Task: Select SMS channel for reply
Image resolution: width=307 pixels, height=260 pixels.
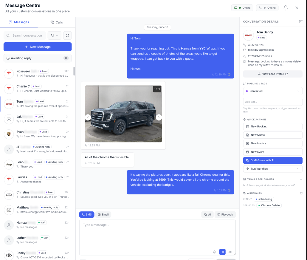Action: click(87, 215)
